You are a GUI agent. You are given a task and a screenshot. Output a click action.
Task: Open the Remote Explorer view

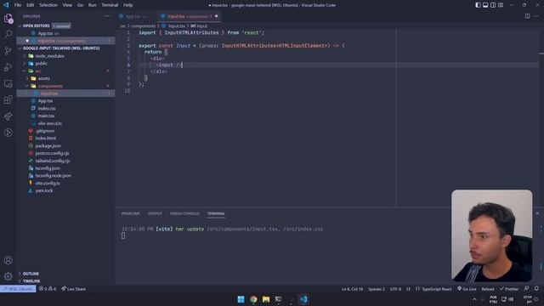pyautogui.click(x=8, y=83)
